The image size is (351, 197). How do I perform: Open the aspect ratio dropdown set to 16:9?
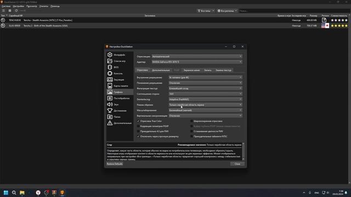pos(205,94)
